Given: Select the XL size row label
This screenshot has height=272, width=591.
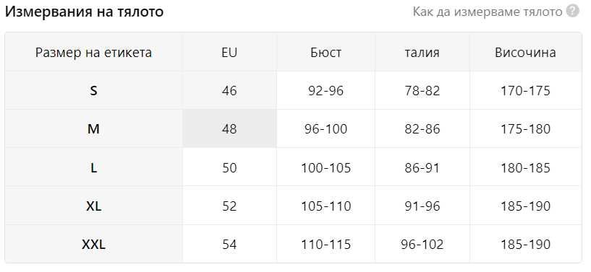Looking at the screenshot, I should pos(93,206).
